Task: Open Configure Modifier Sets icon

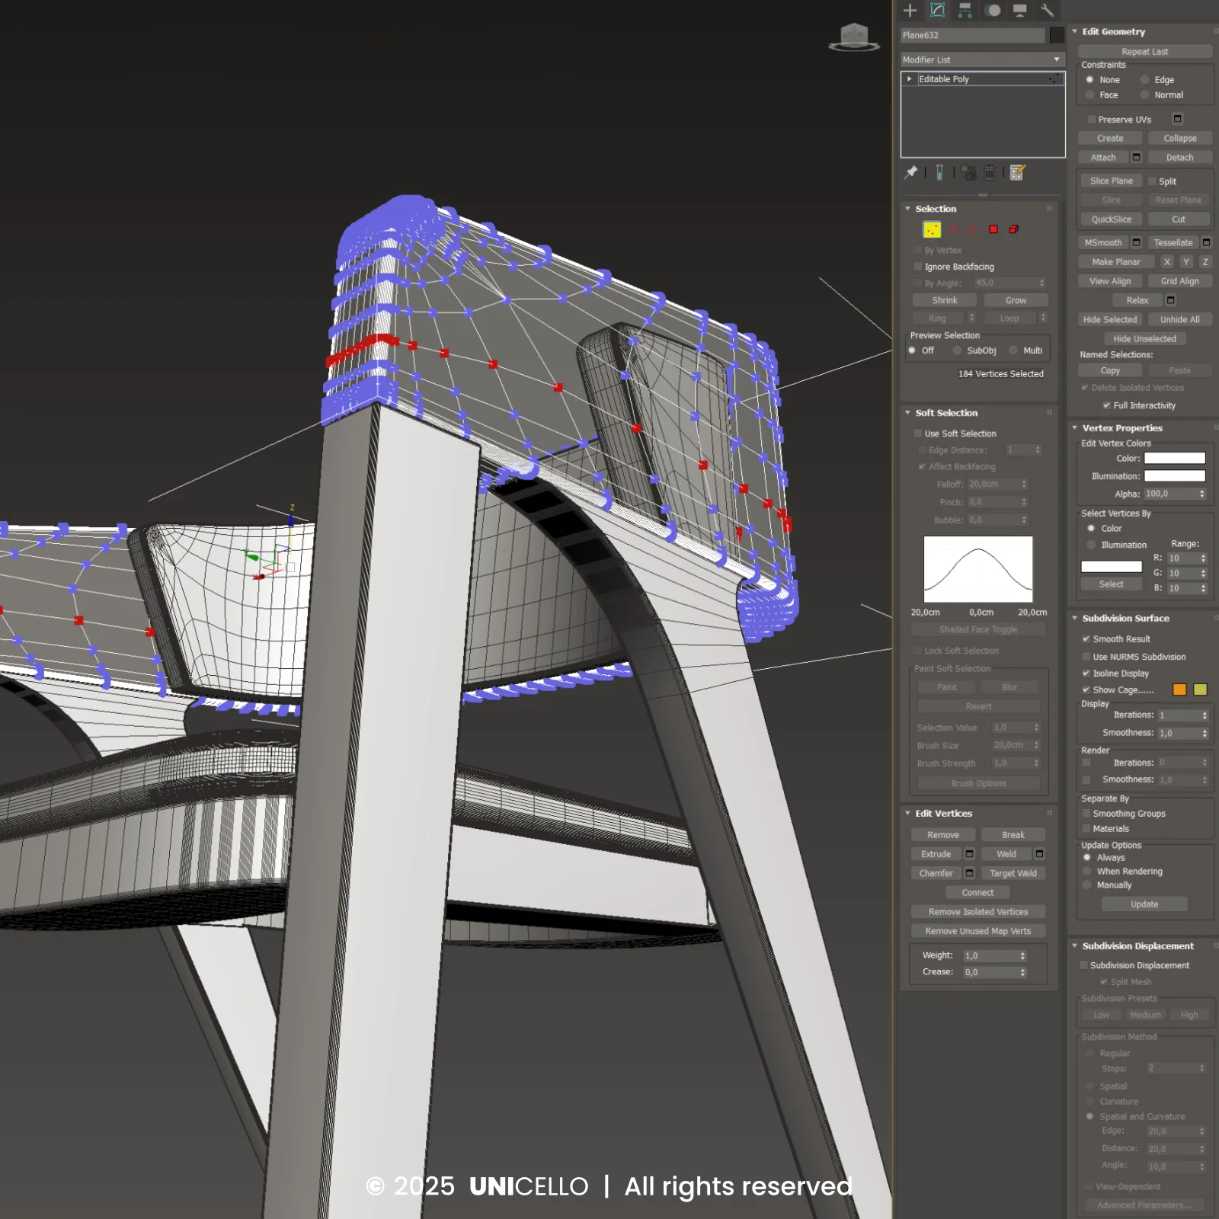Action: [1017, 173]
